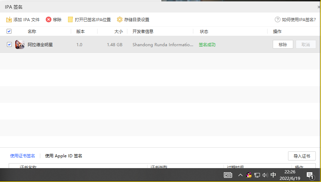Switch Chinese input method indicator
Image resolution: width=321 pixels, height=182 pixels.
273,175
